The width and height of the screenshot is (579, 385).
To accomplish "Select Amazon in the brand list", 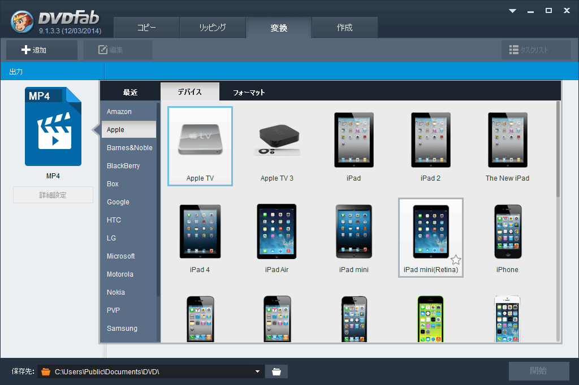I will pyautogui.click(x=129, y=111).
